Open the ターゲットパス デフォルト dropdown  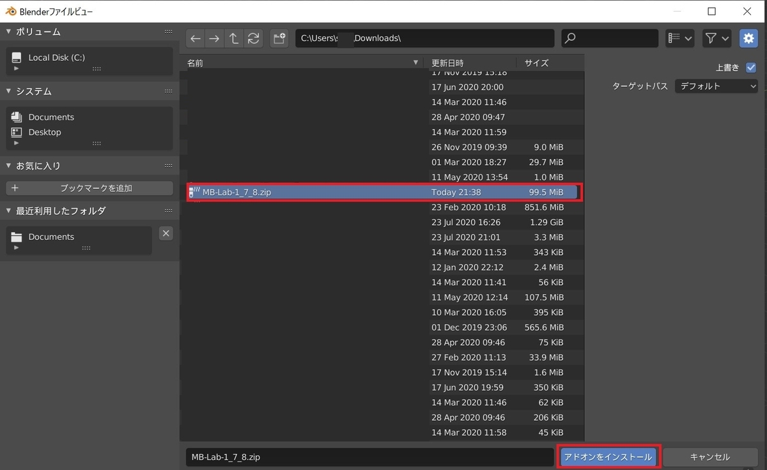click(x=717, y=86)
